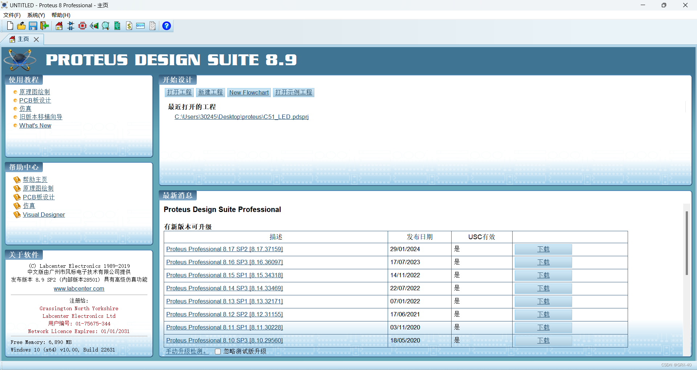This screenshot has height=370, width=697.
Task: Click the Save Project floppy disk icon
Action: point(33,26)
